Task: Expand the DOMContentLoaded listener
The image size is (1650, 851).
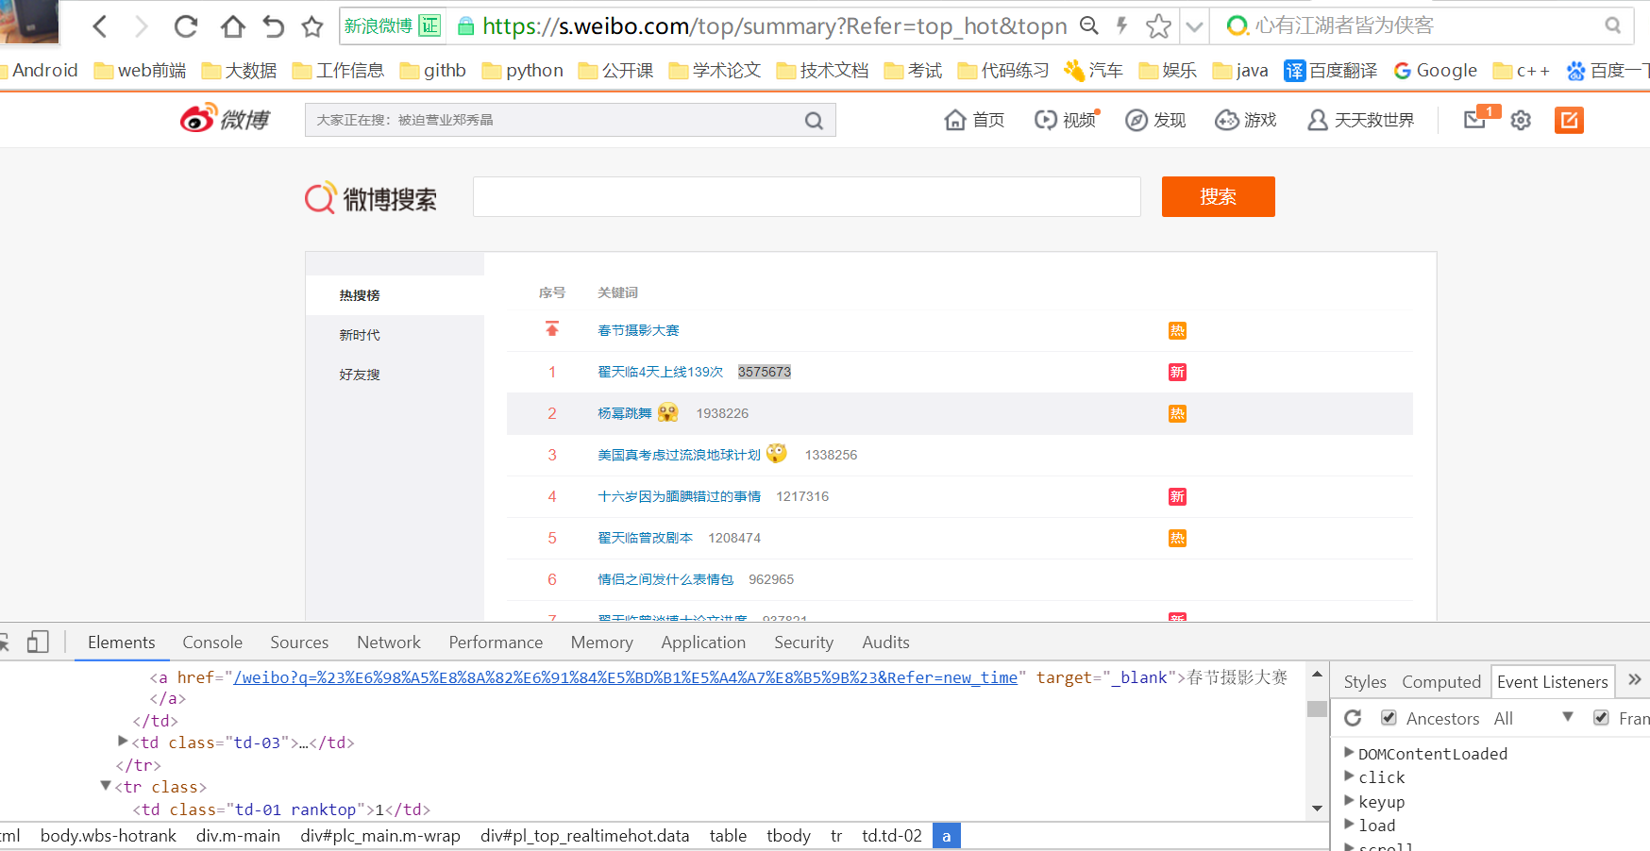Action: click(x=1349, y=753)
